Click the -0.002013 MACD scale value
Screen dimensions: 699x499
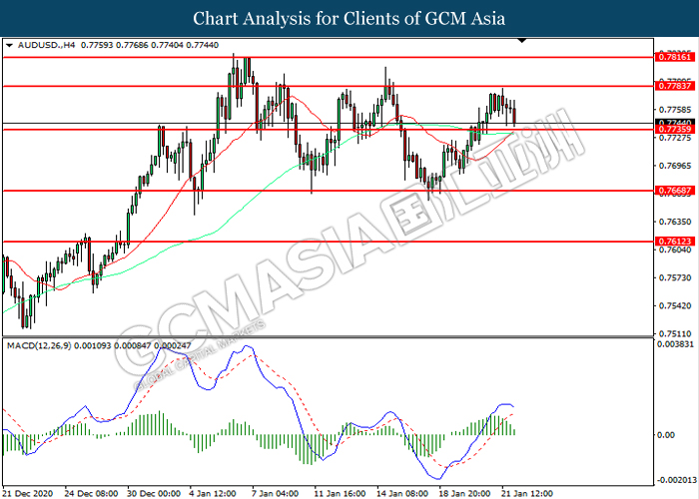(x=675, y=480)
